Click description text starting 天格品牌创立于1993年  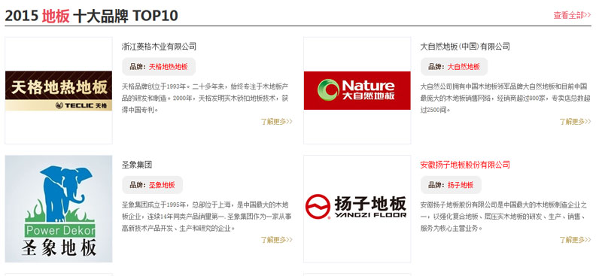205,98
